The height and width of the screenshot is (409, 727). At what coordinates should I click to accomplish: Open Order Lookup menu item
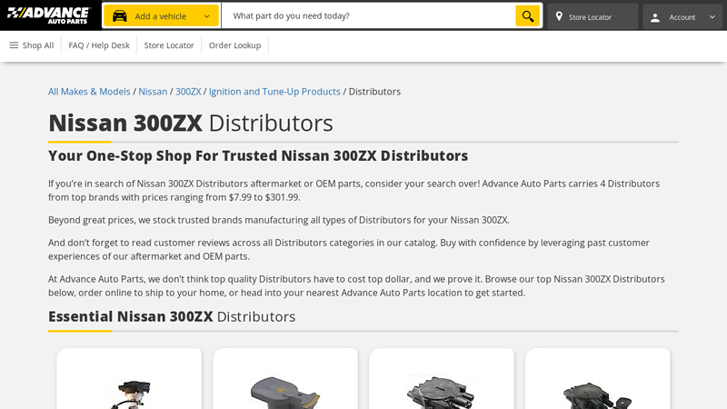(234, 45)
